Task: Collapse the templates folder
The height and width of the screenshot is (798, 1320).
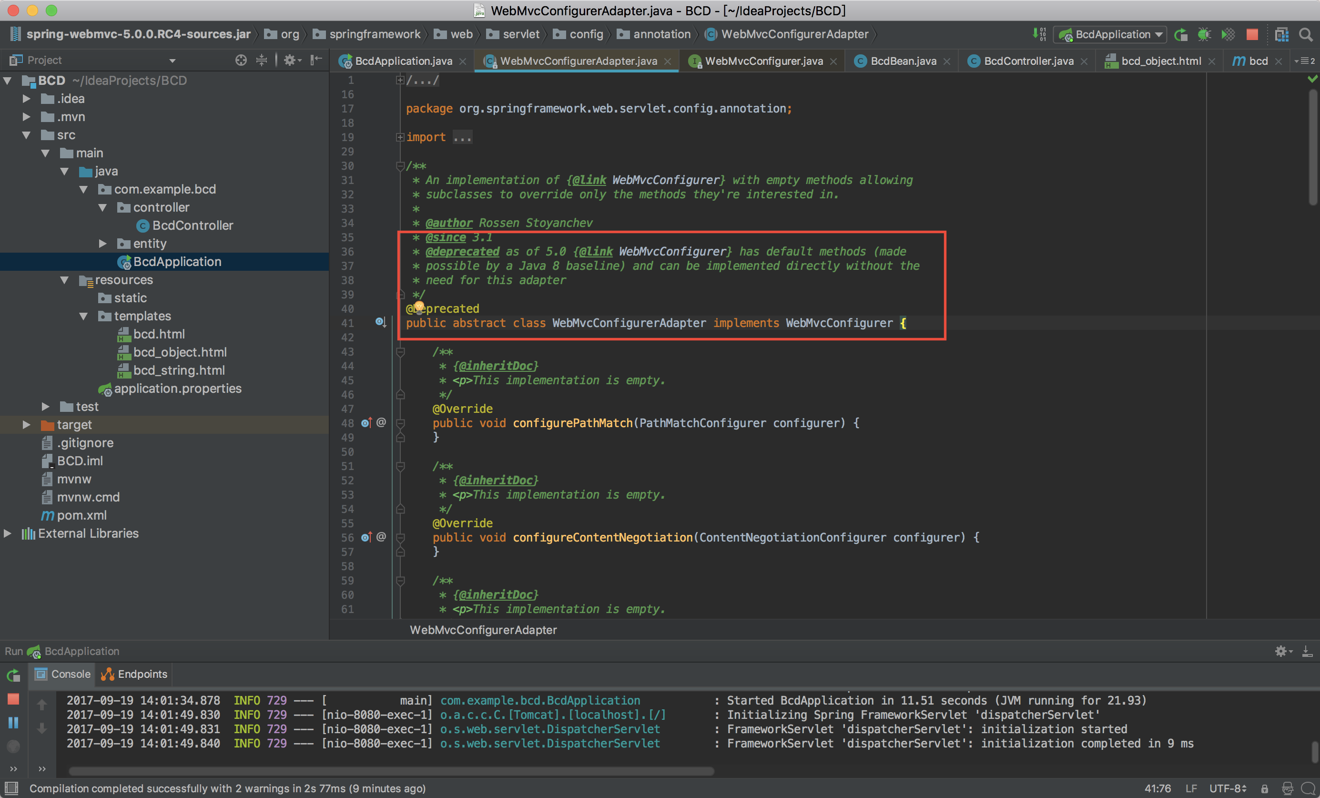Action: tap(83, 316)
